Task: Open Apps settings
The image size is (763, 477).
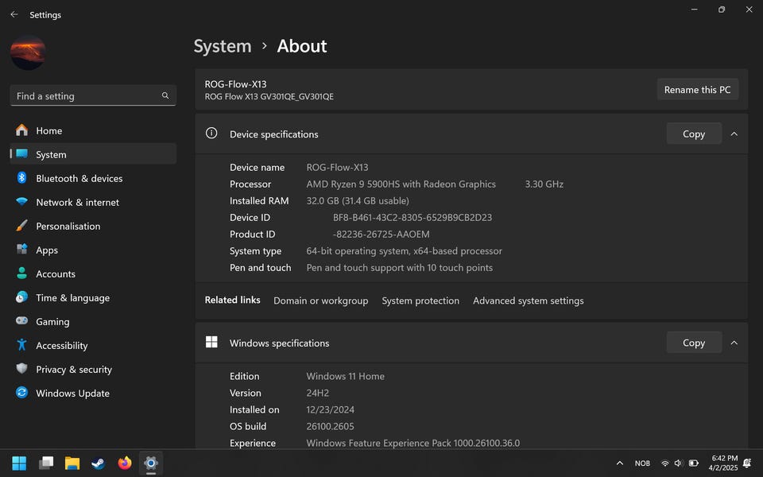Action: [x=93, y=250]
